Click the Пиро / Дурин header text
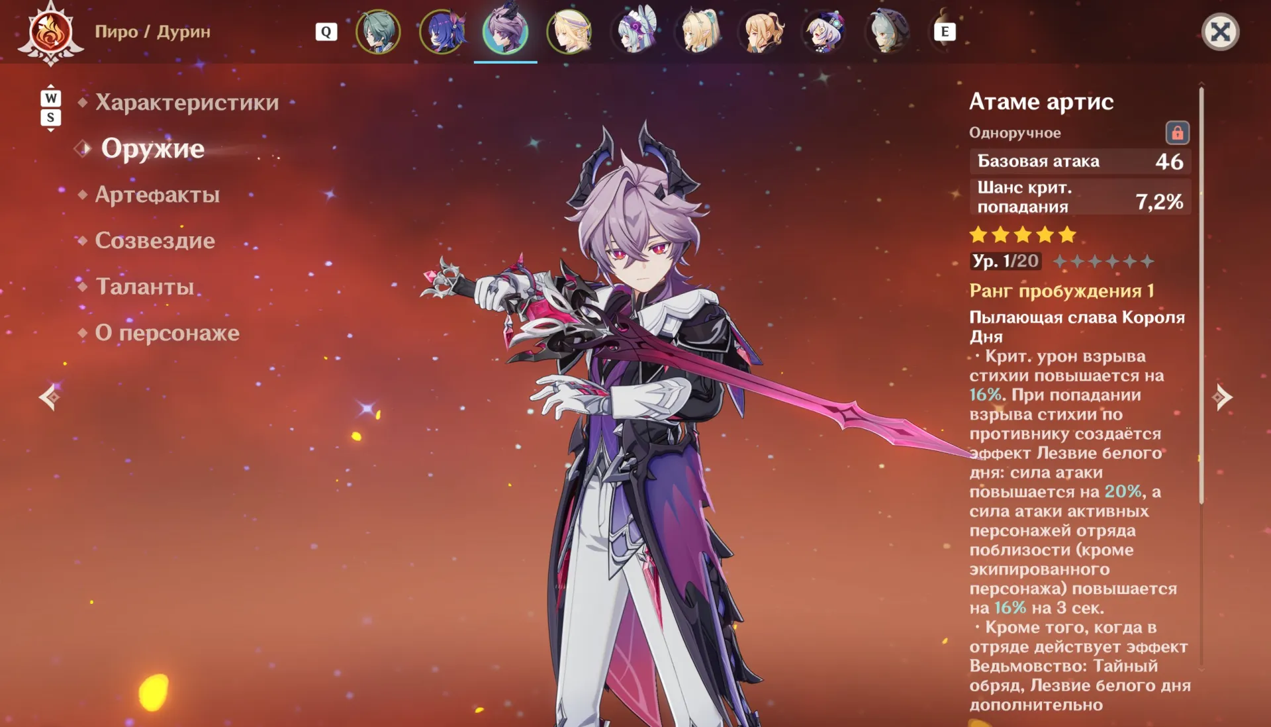The height and width of the screenshot is (727, 1271). tap(152, 32)
